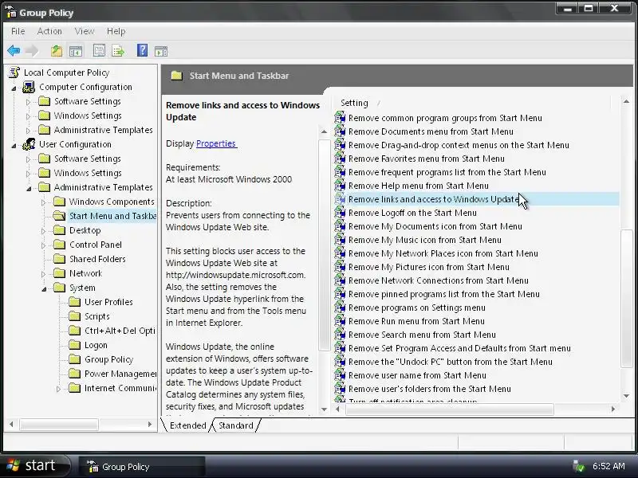Screen dimensions: 638x478
Task: Click policy icon beside Remove Help menu from Start Menu
Action: 340,186
